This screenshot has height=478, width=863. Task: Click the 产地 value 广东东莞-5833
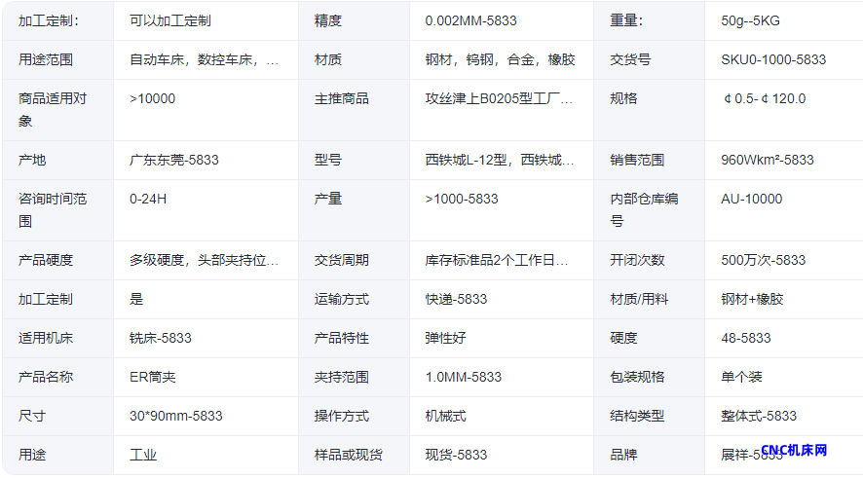[174, 160]
